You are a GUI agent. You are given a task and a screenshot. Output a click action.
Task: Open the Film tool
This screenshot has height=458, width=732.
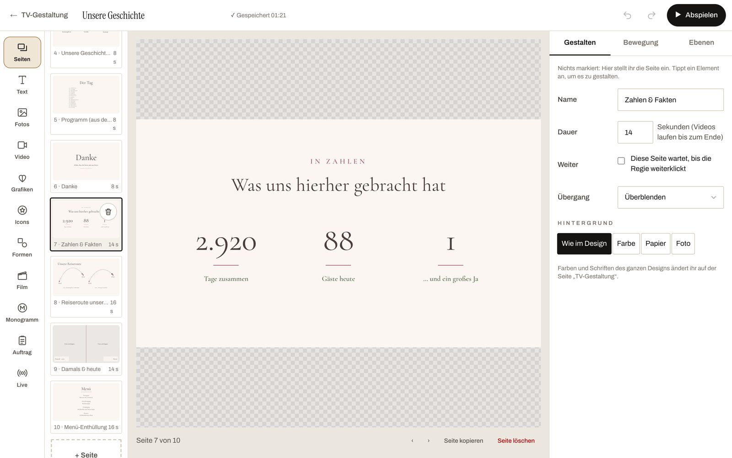pos(22,280)
